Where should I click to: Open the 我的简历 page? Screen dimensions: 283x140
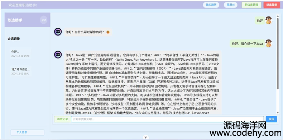pos(211,5)
